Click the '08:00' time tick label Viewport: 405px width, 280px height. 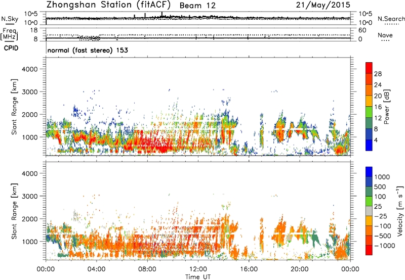tap(147, 269)
